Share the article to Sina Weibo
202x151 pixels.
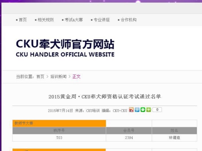pyautogui.click(x=131, y=110)
